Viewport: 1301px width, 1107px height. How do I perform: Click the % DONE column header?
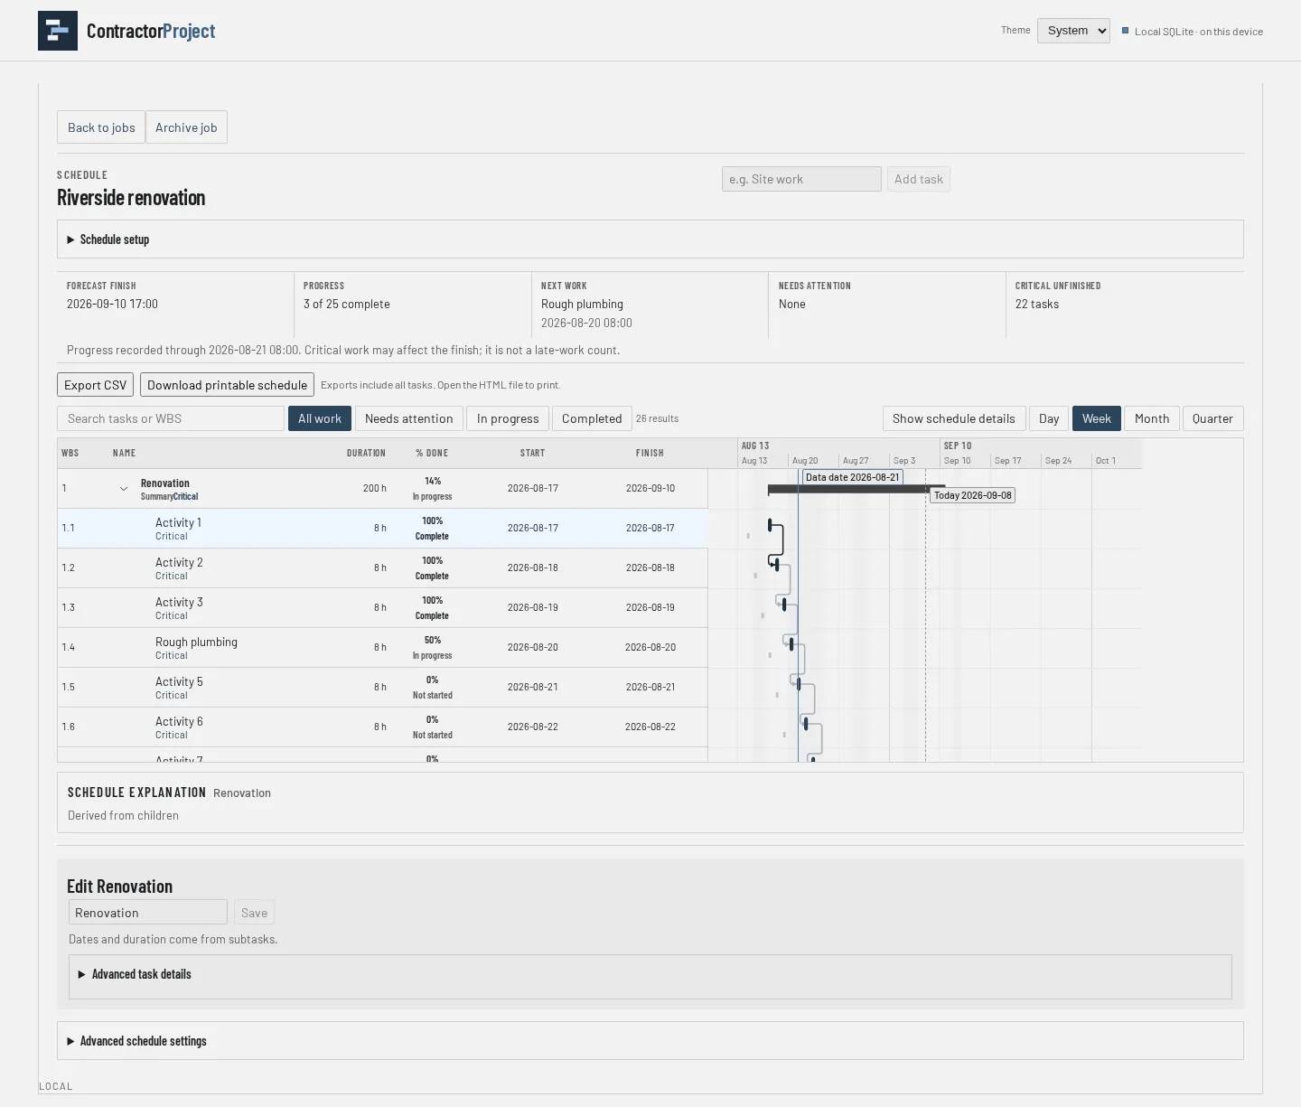(432, 453)
